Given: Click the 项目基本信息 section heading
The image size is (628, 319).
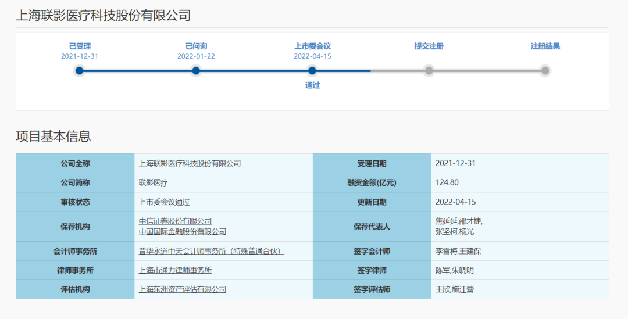Looking at the screenshot, I should [53, 136].
